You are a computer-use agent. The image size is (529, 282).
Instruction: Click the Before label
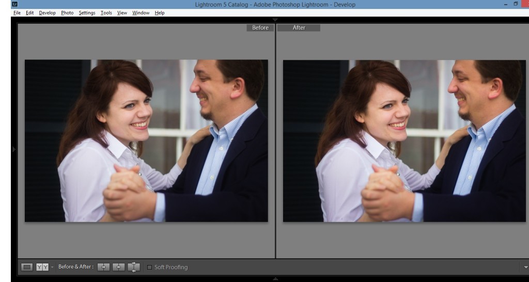(x=260, y=28)
